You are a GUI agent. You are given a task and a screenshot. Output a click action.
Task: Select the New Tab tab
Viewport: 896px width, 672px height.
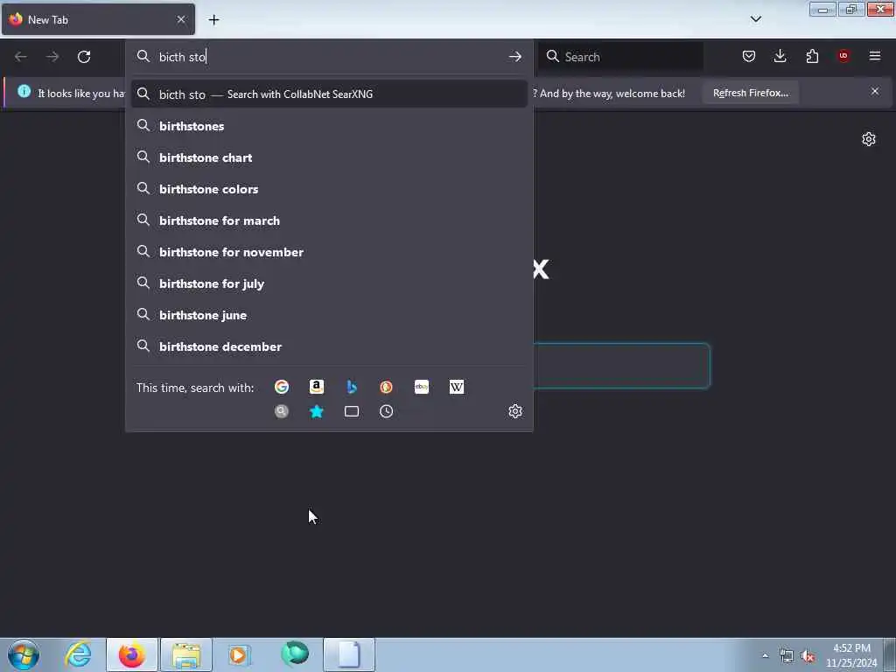coord(98,20)
